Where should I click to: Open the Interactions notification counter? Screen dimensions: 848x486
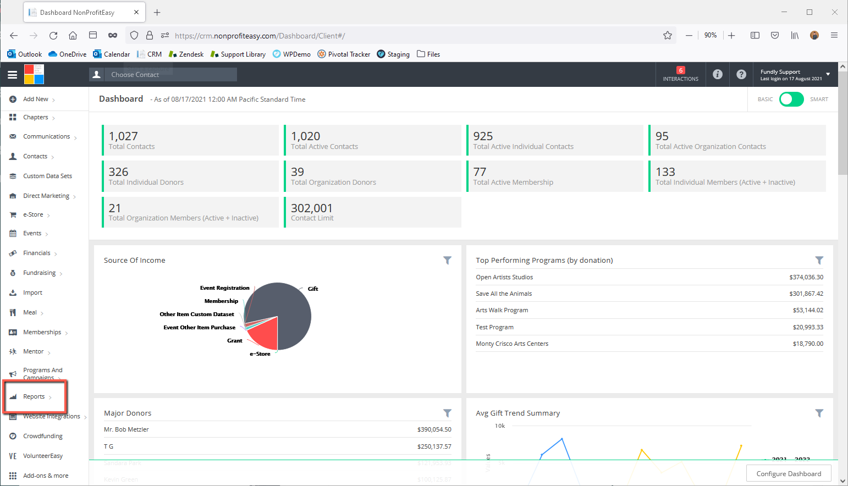pos(680,74)
